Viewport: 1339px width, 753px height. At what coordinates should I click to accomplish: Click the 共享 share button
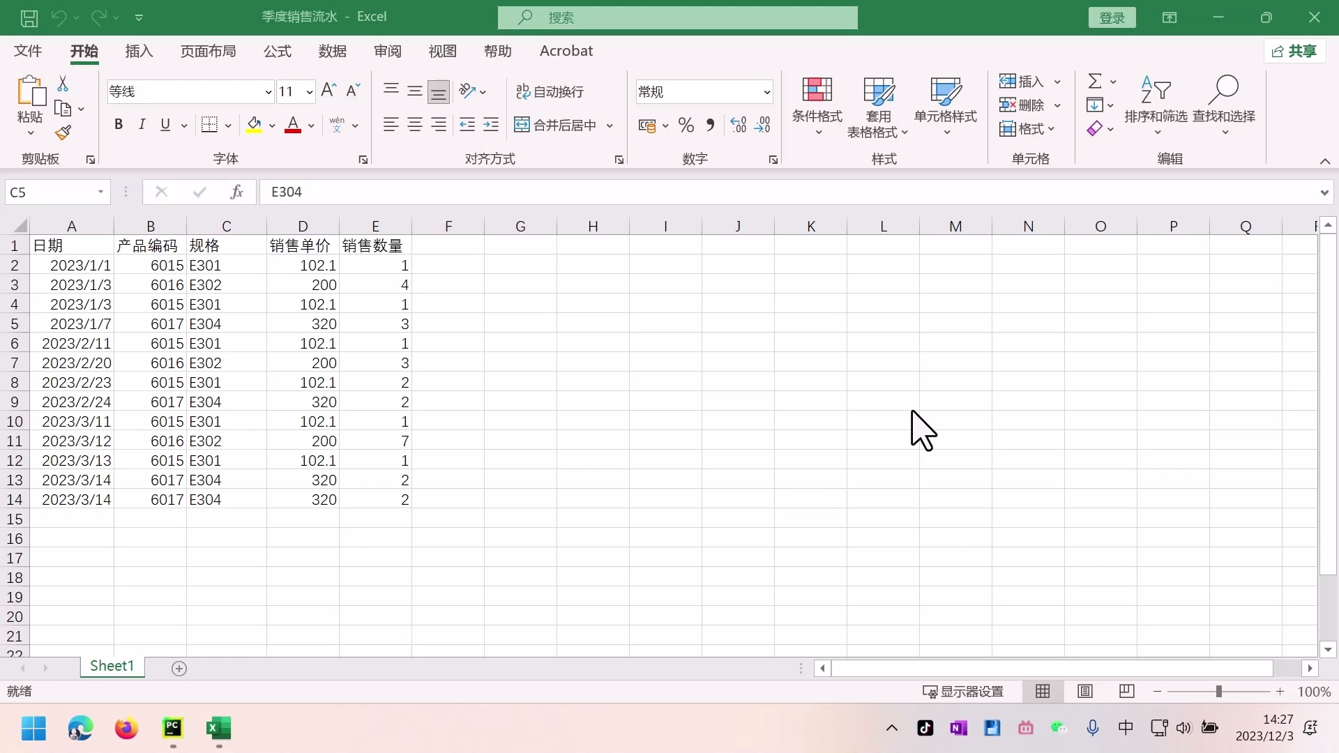(1294, 51)
